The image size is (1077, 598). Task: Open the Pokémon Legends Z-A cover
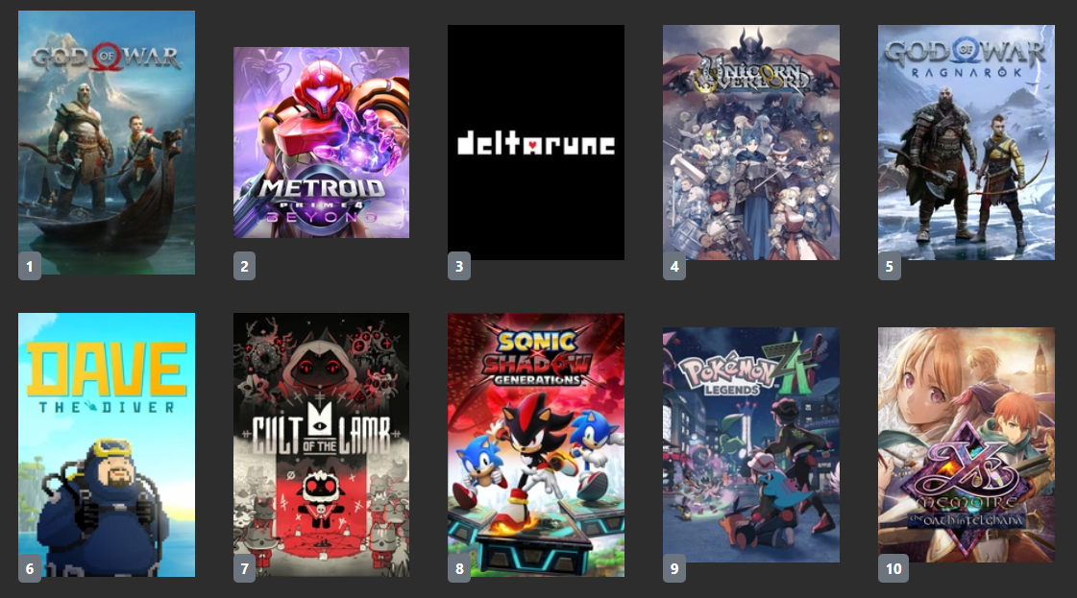750,444
